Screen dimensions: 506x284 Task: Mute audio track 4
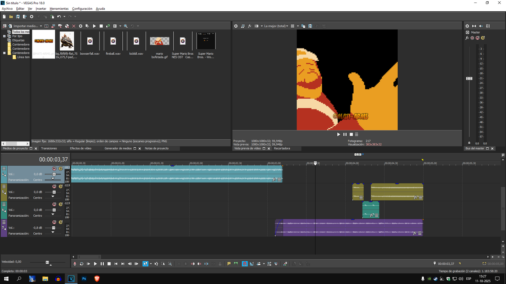point(54,168)
